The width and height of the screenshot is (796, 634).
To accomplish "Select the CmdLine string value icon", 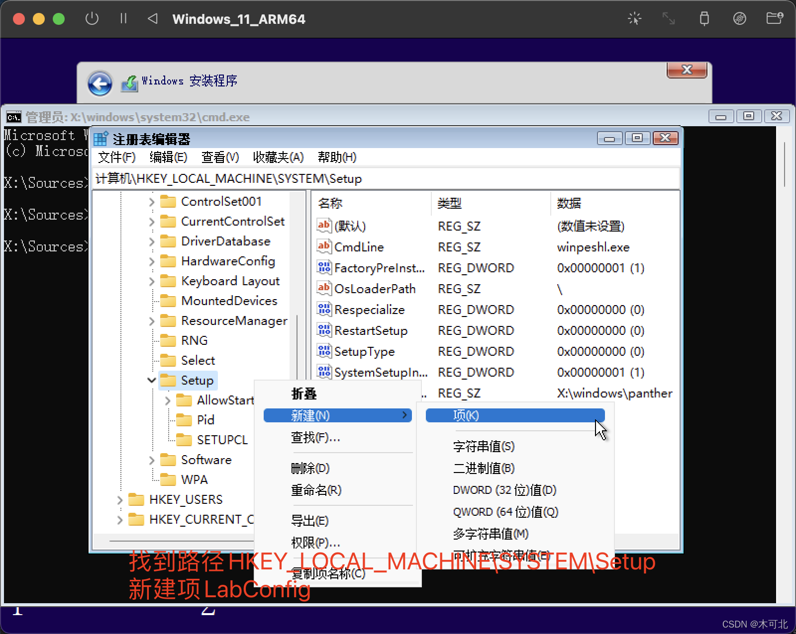I will 324,246.
